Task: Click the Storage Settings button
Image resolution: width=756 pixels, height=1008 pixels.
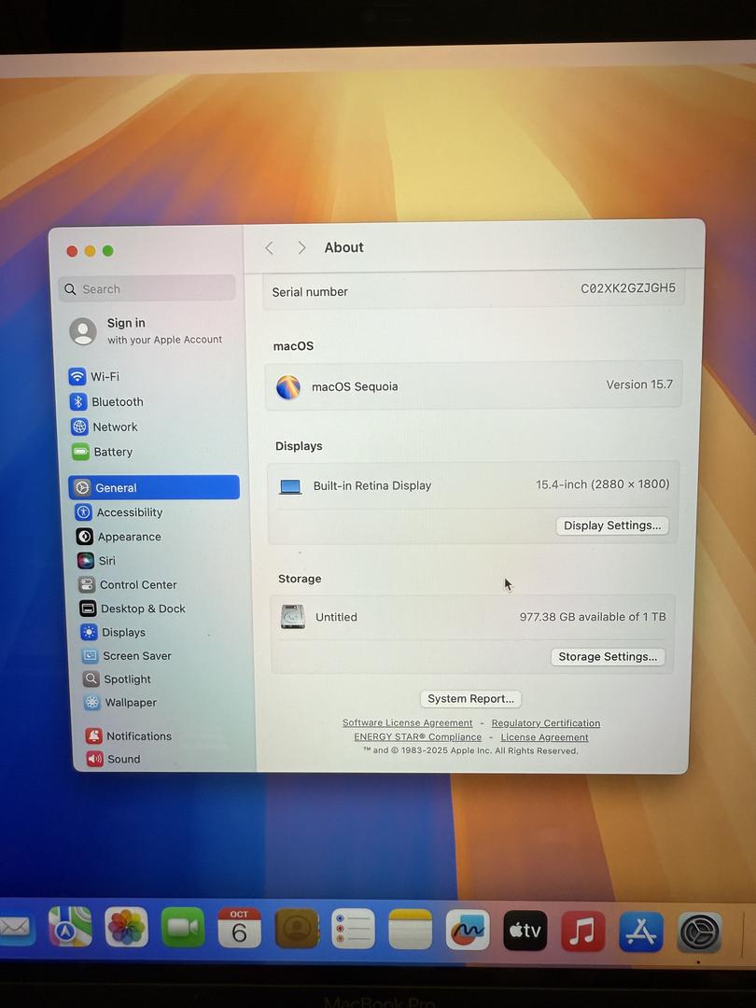Action: pos(608,657)
